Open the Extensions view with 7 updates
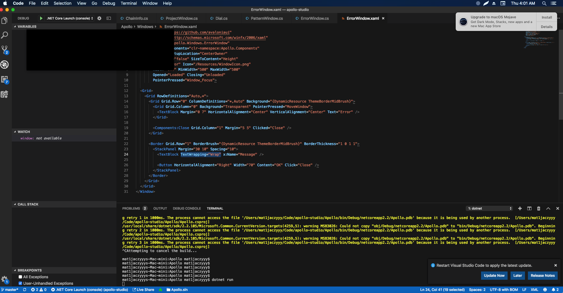The width and height of the screenshot is (563, 293). click(4, 79)
